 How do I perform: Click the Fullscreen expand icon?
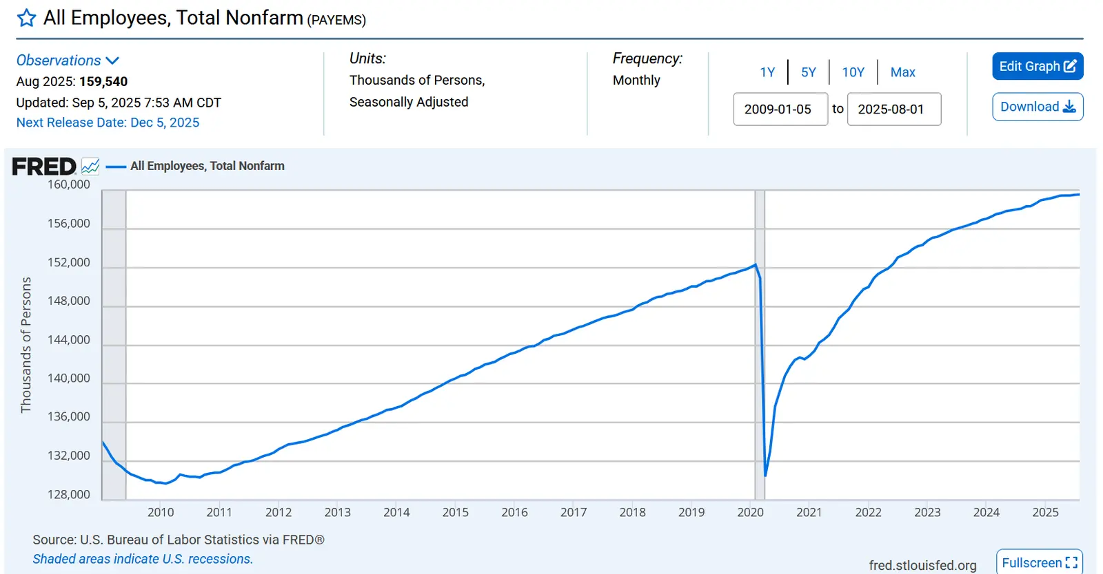[x=1071, y=562]
